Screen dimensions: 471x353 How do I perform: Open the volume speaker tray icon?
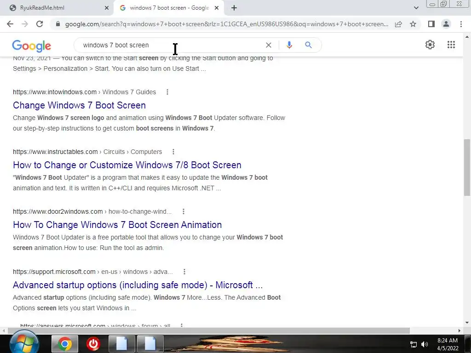point(425,344)
